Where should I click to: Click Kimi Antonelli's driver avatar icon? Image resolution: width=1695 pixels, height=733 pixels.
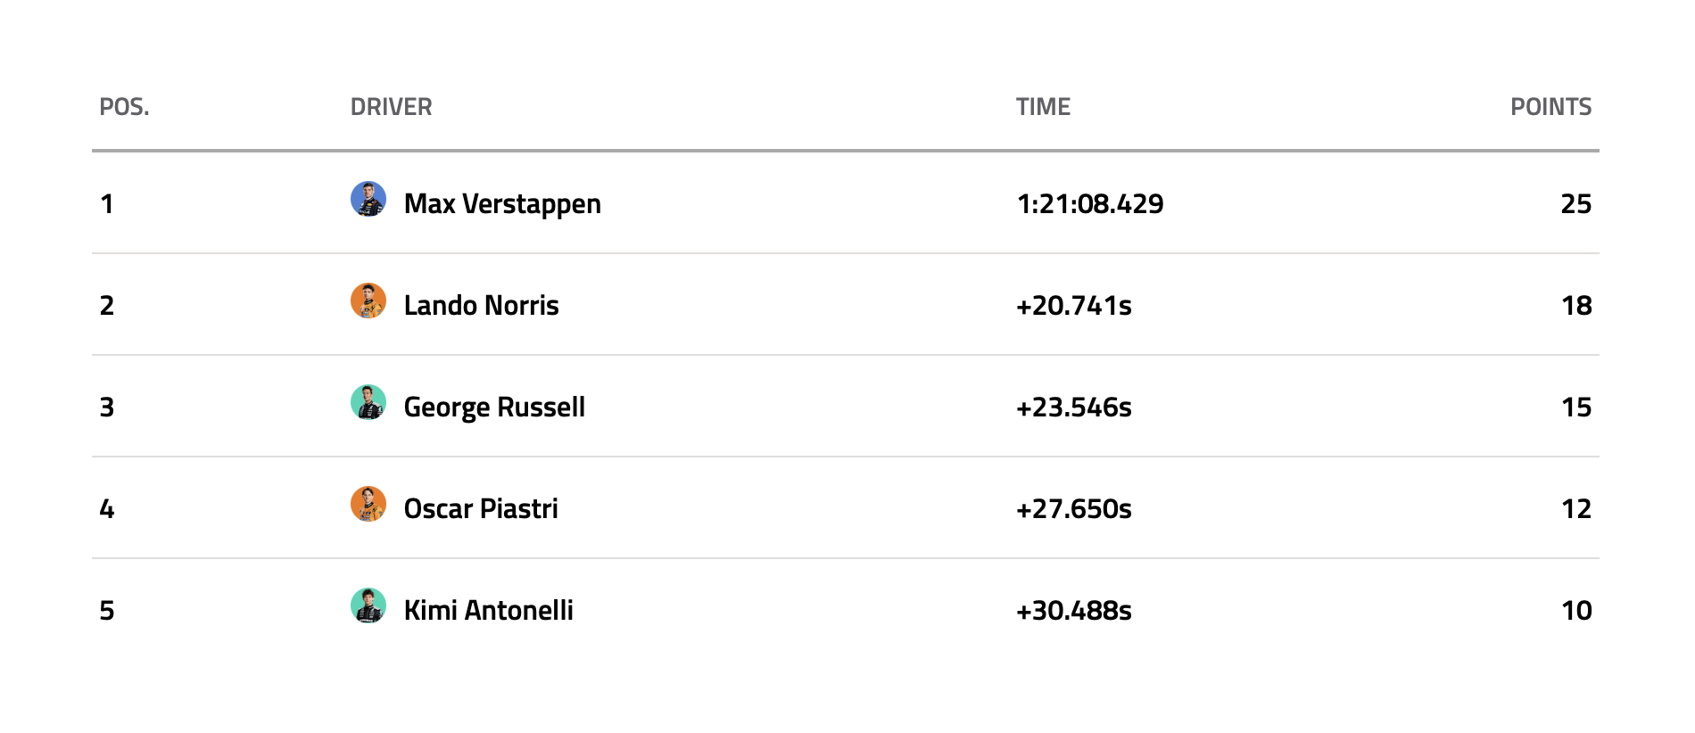368,605
